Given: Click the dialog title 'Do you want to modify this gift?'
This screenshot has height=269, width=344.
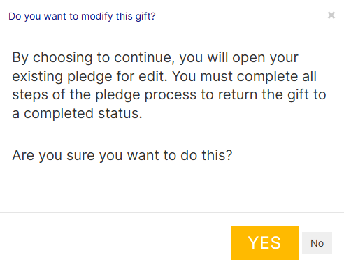Looking at the screenshot, I should coord(82,16).
